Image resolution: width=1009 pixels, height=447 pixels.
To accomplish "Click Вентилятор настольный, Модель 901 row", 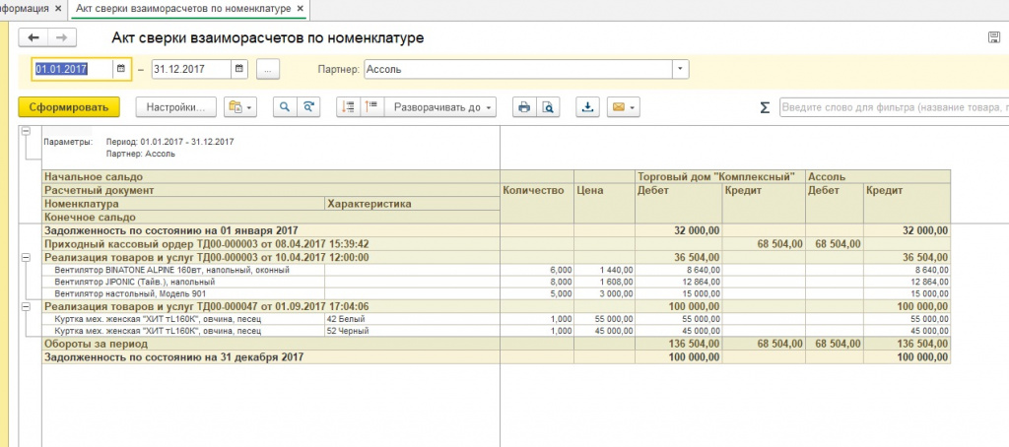I will point(496,294).
